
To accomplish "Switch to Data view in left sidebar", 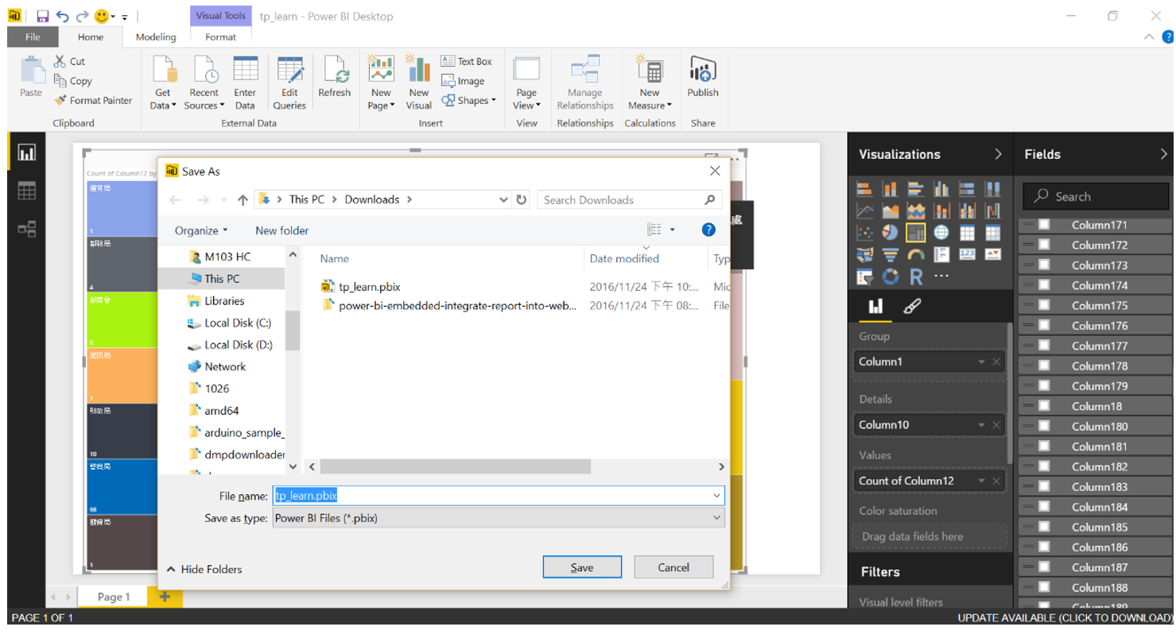I will click(x=27, y=191).
